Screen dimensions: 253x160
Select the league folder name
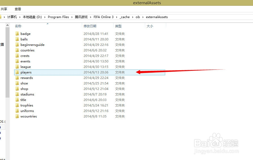26,67
